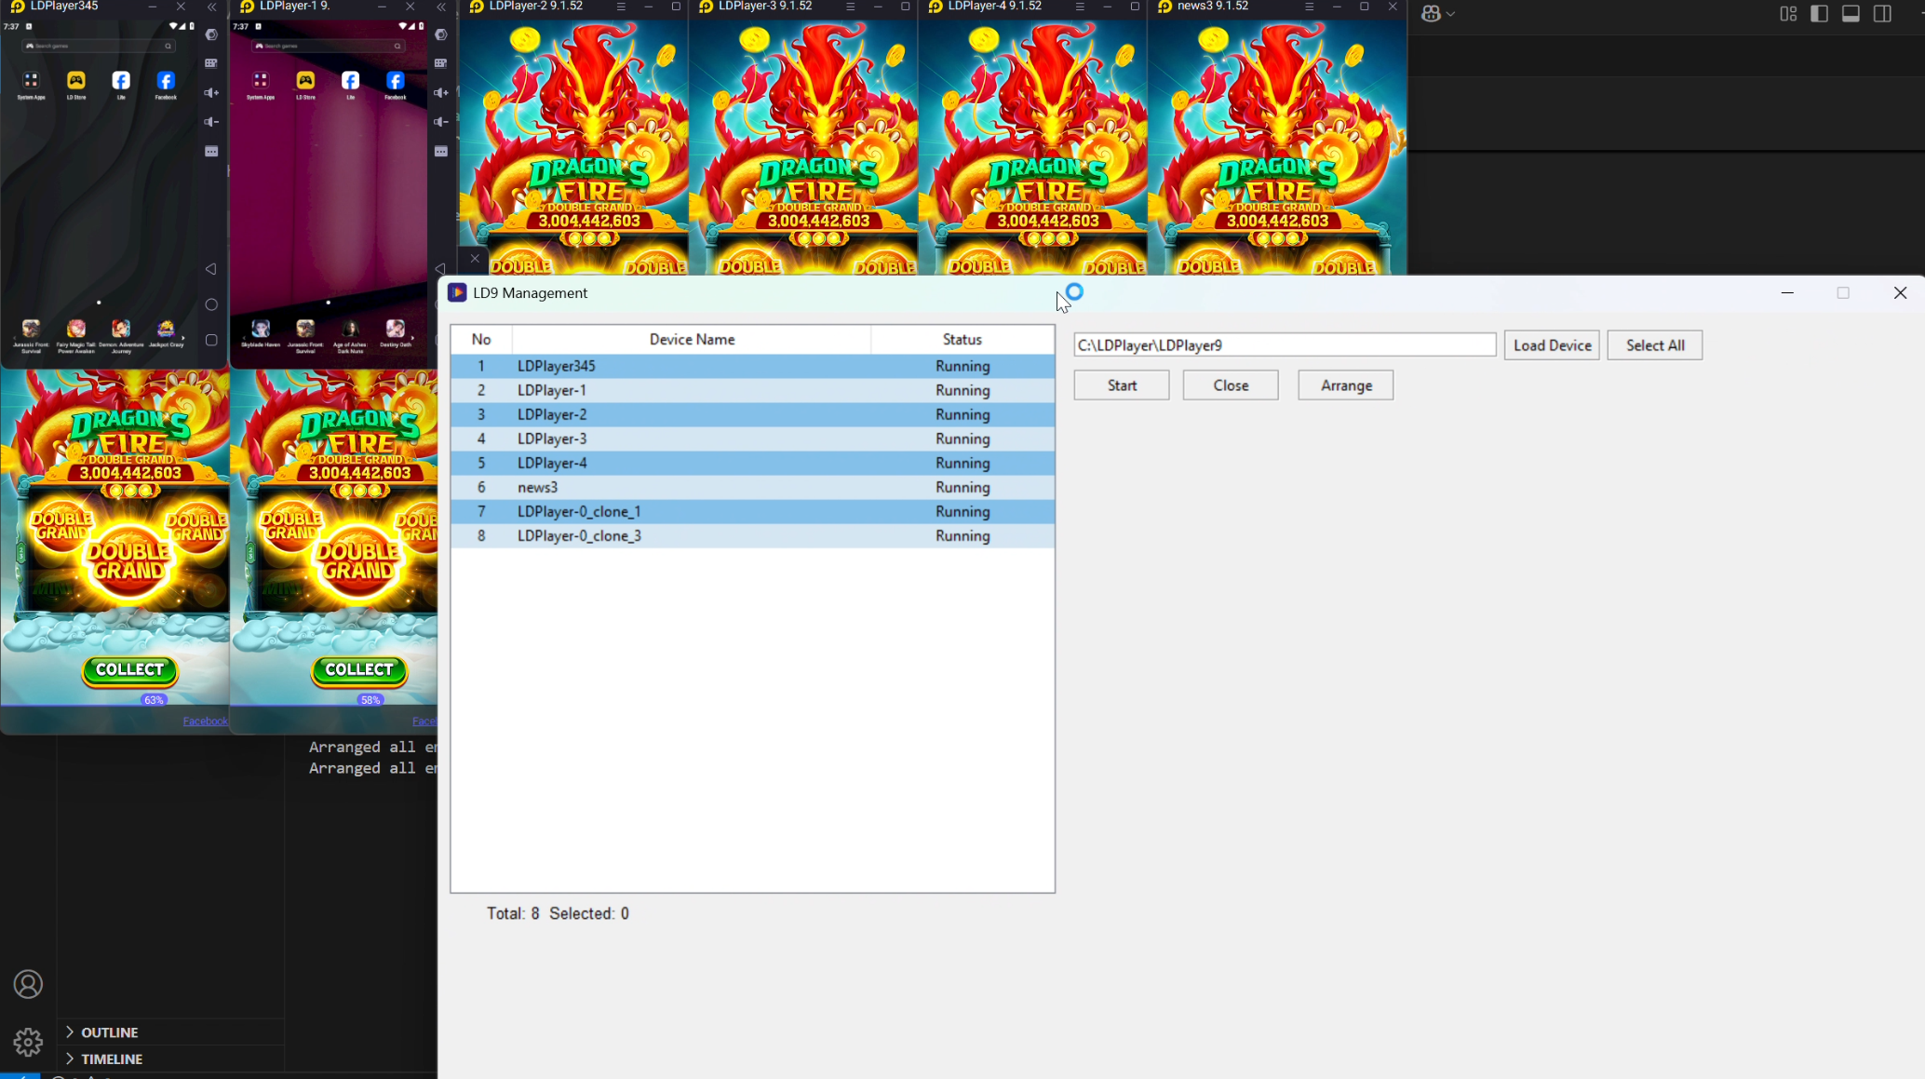Click volume down icon in LDPlayer-1 sidebar

click(441, 122)
